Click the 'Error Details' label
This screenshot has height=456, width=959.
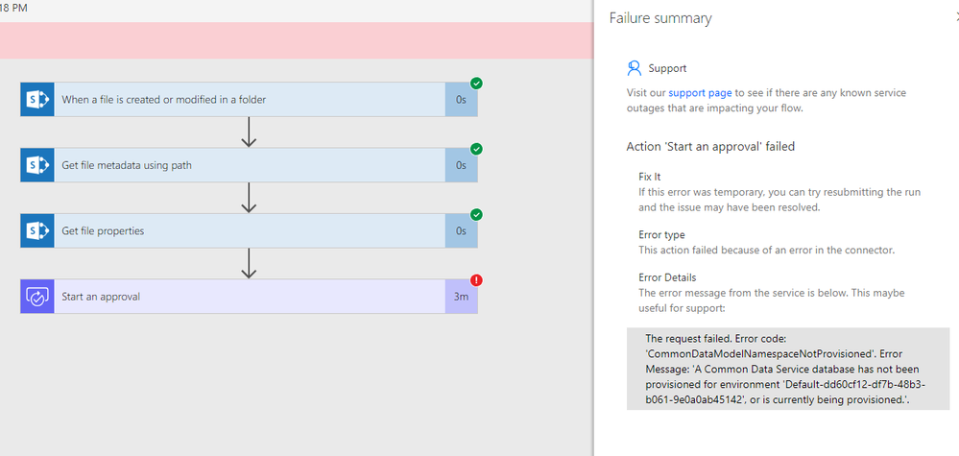tap(667, 277)
